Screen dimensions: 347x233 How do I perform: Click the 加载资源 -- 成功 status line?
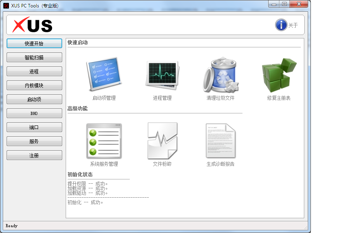pos(87,188)
